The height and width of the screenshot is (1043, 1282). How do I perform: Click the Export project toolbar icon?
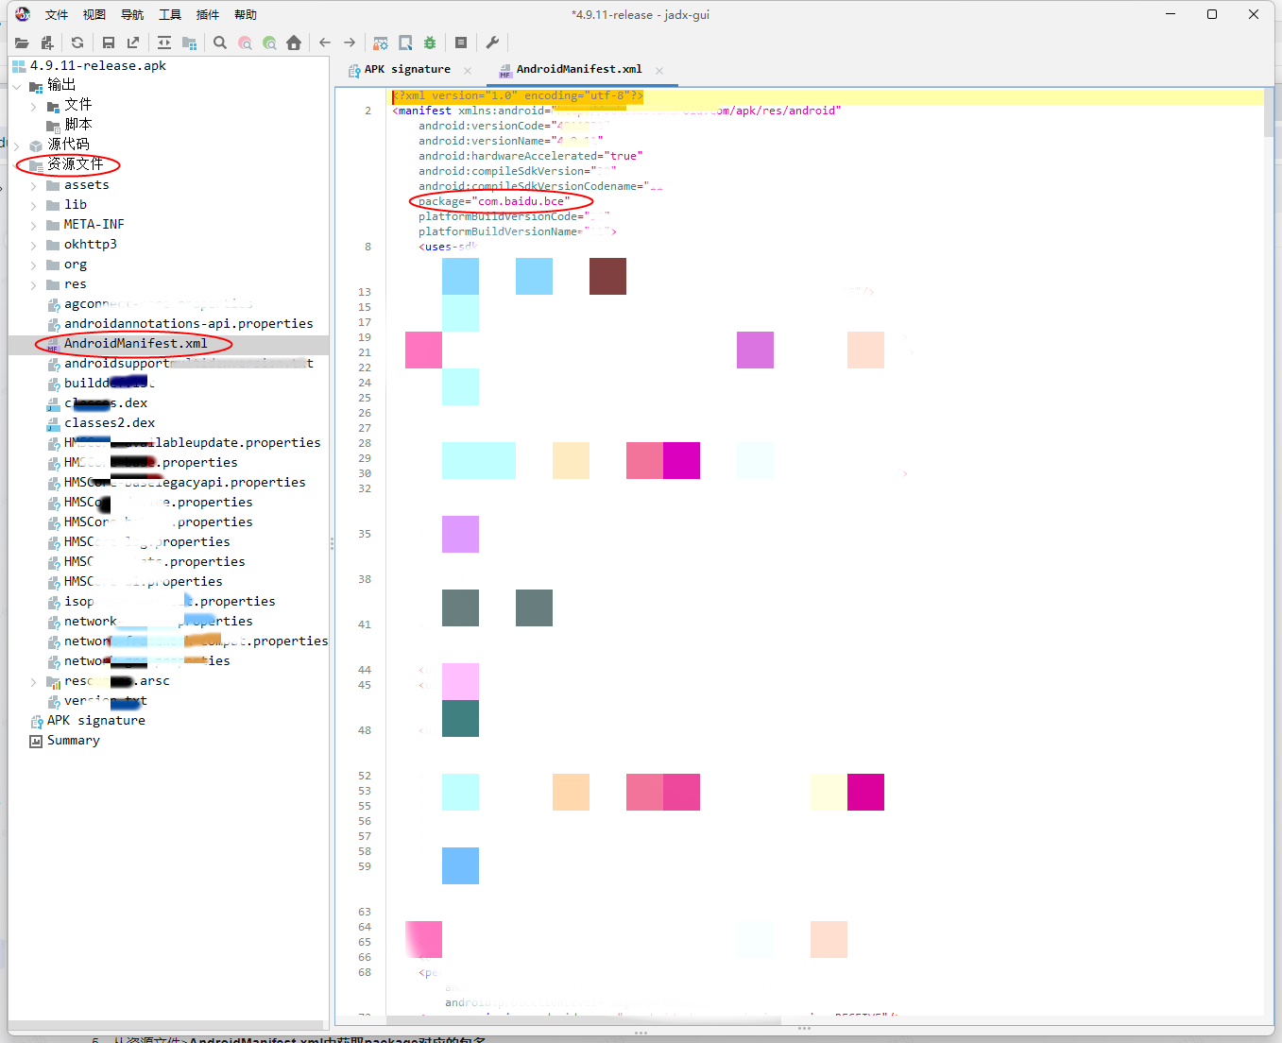[133, 43]
